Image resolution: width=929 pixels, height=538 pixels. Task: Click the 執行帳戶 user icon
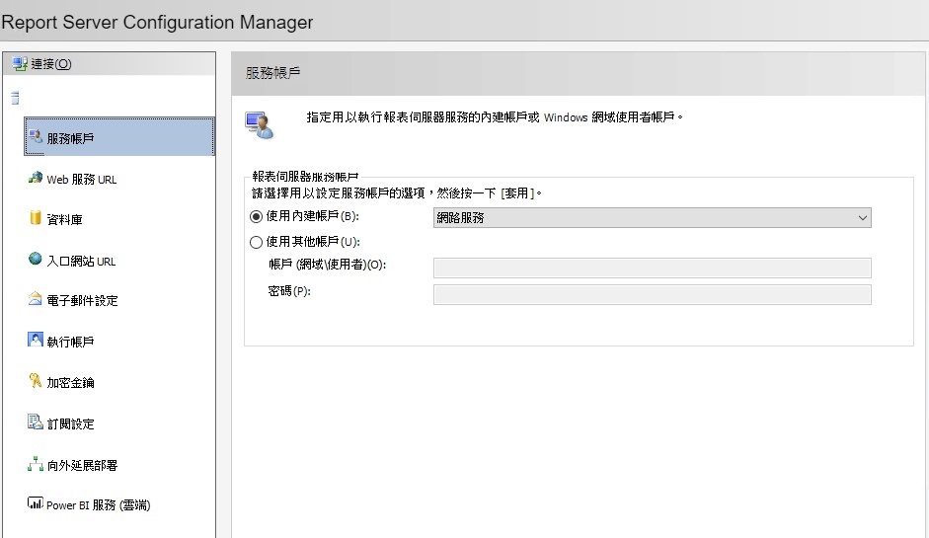pyautogui.click(x=37, y=342)
